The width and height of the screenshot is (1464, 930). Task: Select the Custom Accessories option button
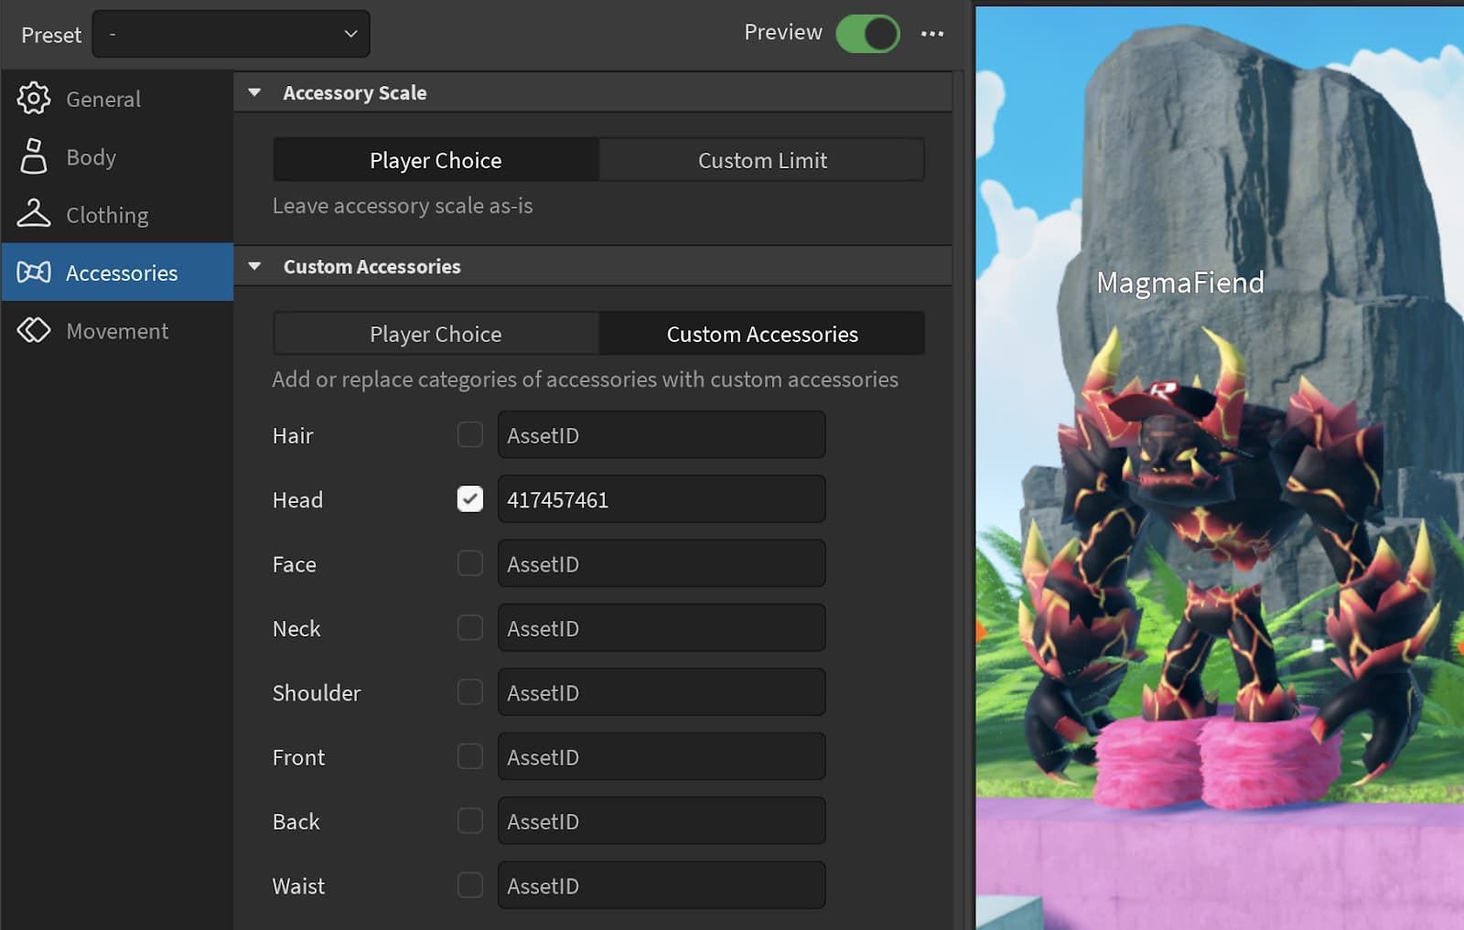coord(761,334)
